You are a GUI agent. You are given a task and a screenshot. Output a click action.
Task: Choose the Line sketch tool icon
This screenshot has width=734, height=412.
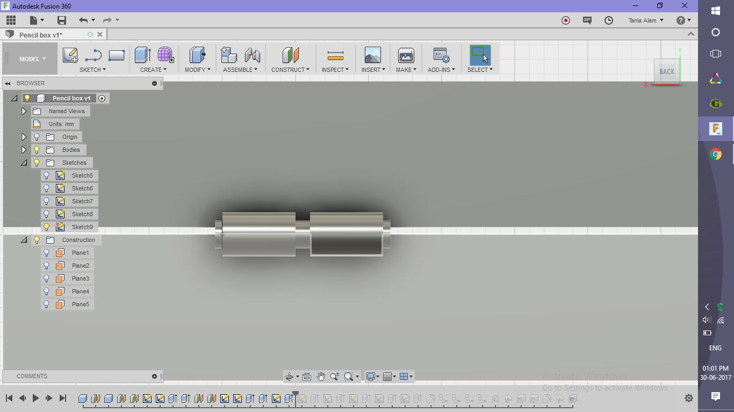[x=93, y=55]
